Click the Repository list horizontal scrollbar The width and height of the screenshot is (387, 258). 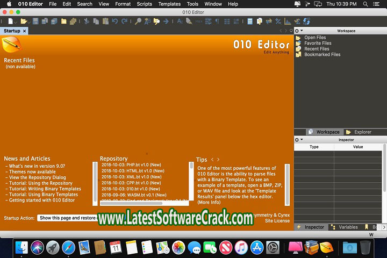[x=142, y=203]
